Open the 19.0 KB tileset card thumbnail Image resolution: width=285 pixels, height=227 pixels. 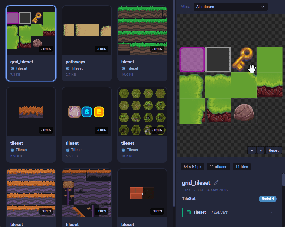[142, 30]
